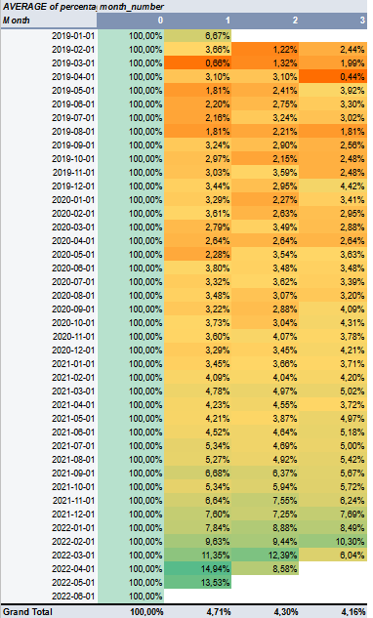Select the 2,28% cell for 2020-05-01
This screenshot has width=373, height=618.
pos(198,254)
